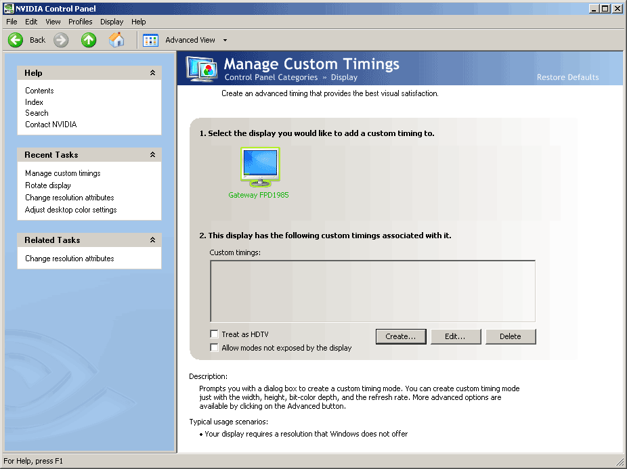Collapse the Recent Tasks panel section
Viewport: 627px width, 469px height.
coord(152,155)
